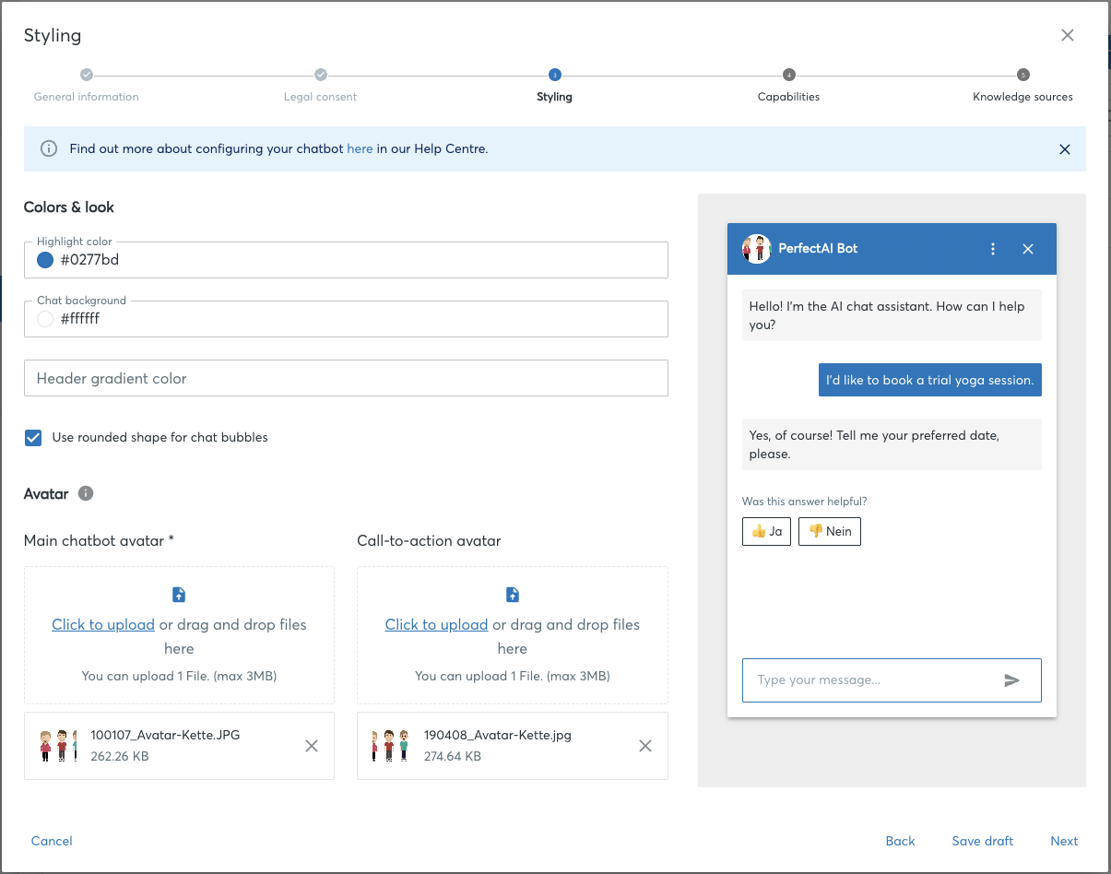Click Save draft
This screenshot has height=874, width=1111.
click(983, 841)
